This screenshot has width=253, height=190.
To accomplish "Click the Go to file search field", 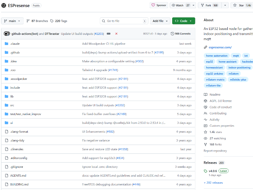I will (124, 21).
